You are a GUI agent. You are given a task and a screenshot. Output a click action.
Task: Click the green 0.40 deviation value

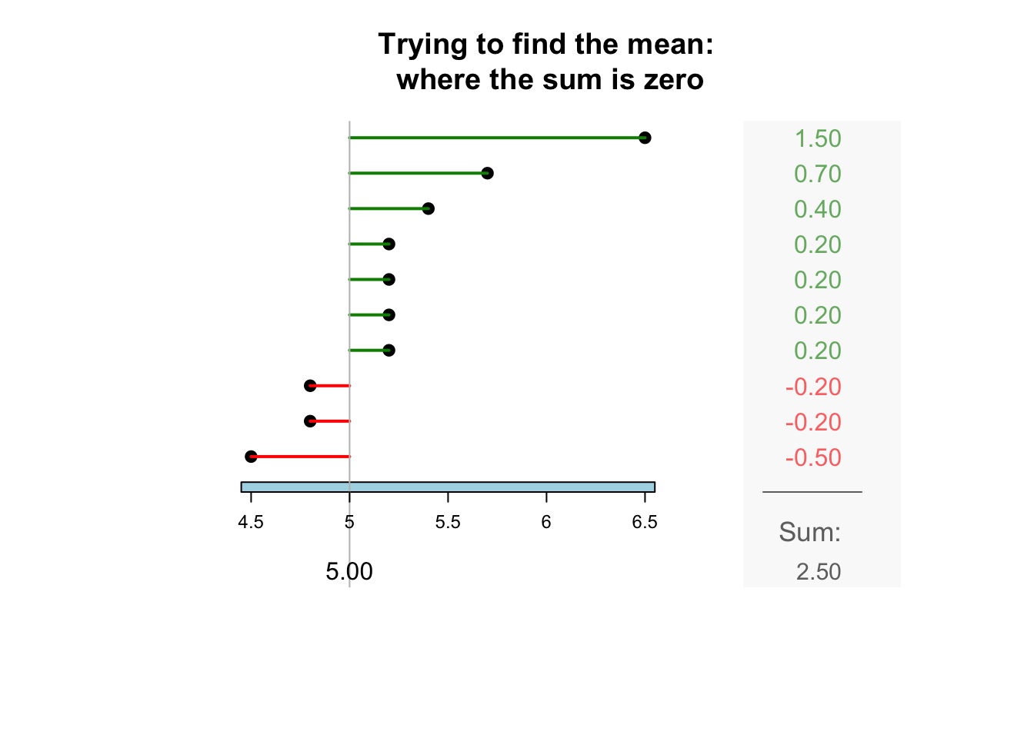click(x=817, y=210)
